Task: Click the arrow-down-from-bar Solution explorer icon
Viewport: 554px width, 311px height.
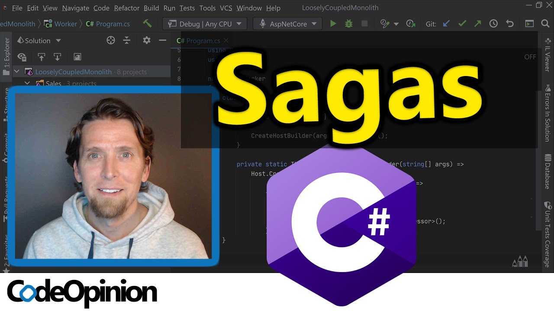Action: 57,57
